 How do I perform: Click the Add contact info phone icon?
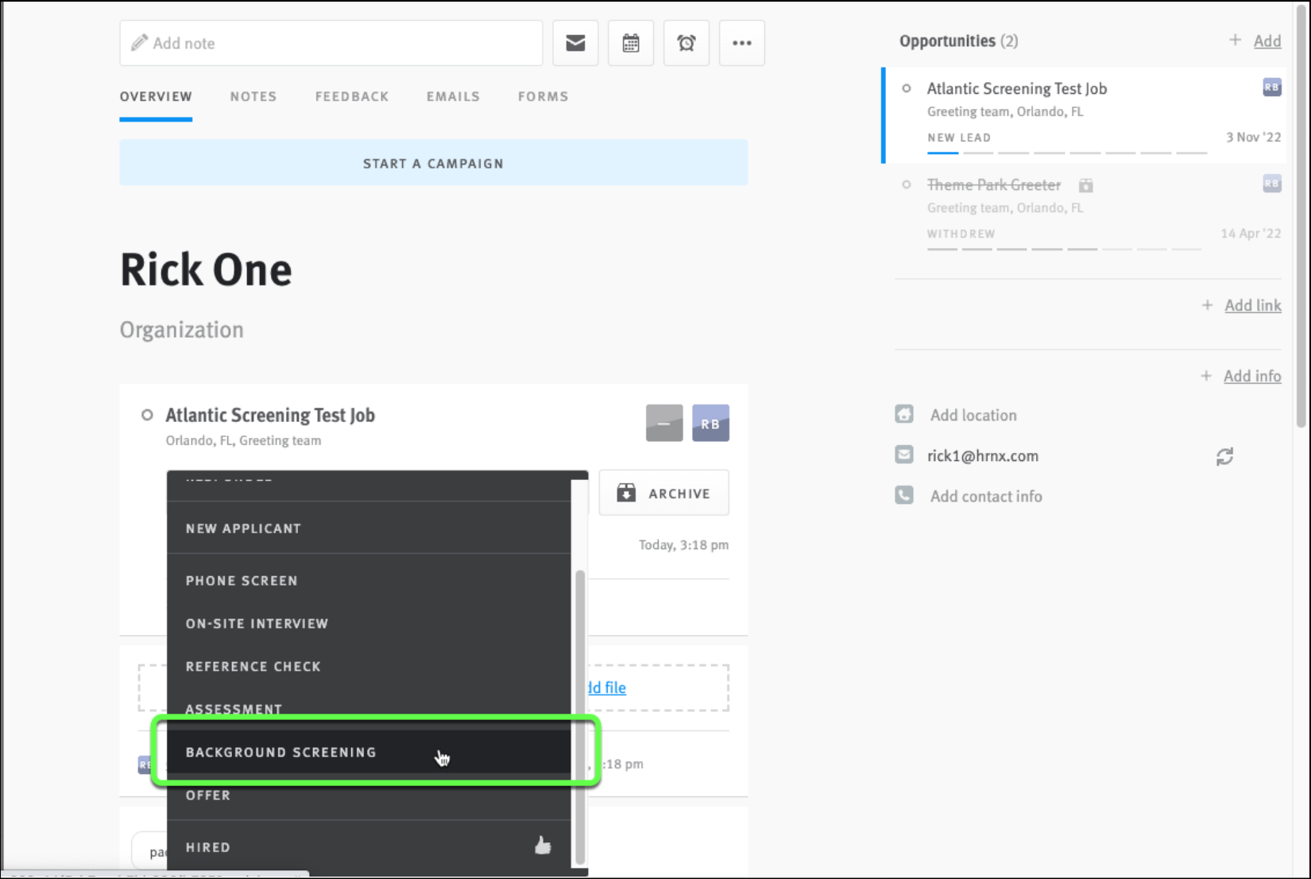903,494
